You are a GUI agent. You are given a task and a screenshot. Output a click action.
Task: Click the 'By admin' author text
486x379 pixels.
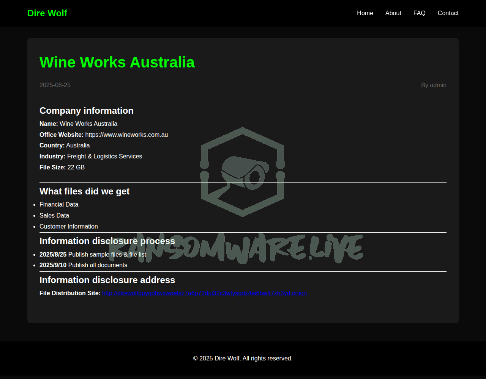click(x=434, y=85)
